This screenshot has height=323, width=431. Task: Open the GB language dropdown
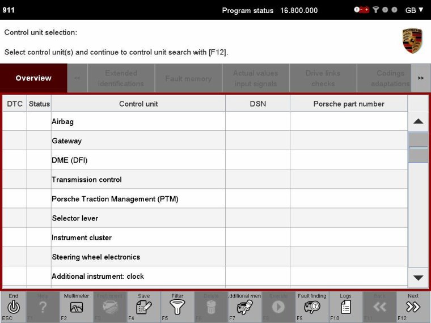tap(414, 10)
